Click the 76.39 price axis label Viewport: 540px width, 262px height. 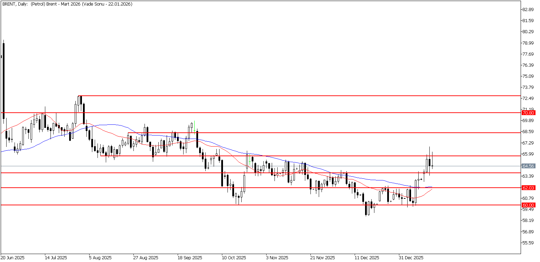pyautogui.click(x=529, y=65)
